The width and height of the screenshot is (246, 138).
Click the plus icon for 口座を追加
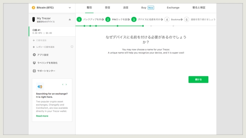pos(33,40)
